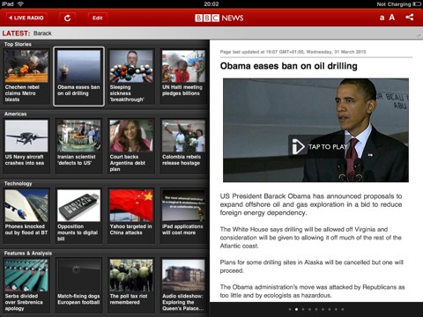Open Match-fixing dogs European football story
The width and height of the screenshot is (423, 317).
coord(78,285)
